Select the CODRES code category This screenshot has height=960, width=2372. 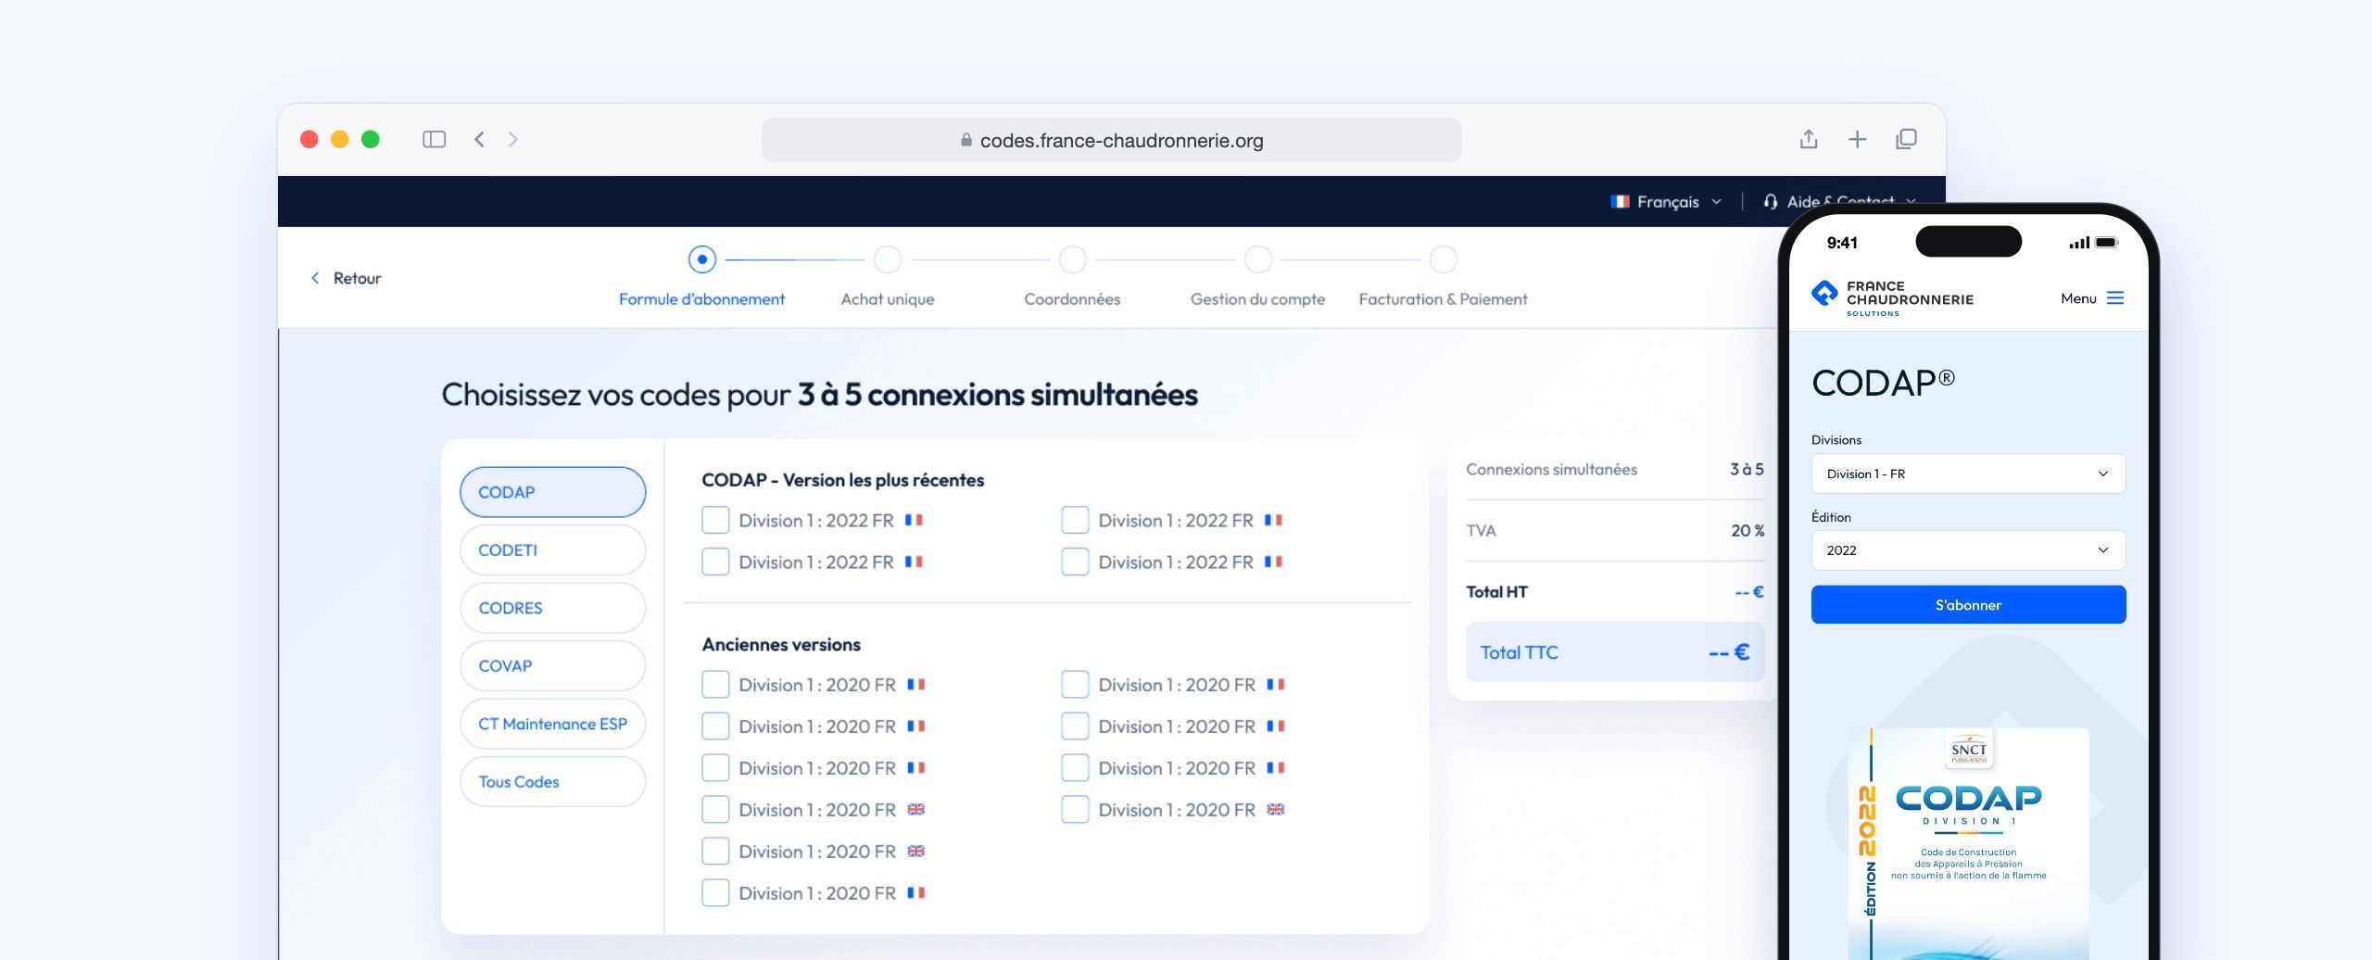coord(552,608)
